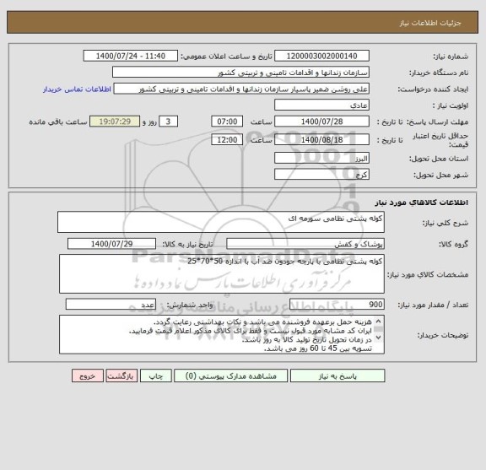This screenshot has height=470, width=486.
Task: Select the need number field 1200003002000140
Action: (x=321, y=56)
